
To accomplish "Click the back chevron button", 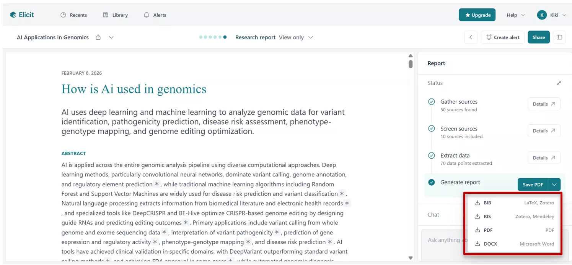I will point(471,37).
